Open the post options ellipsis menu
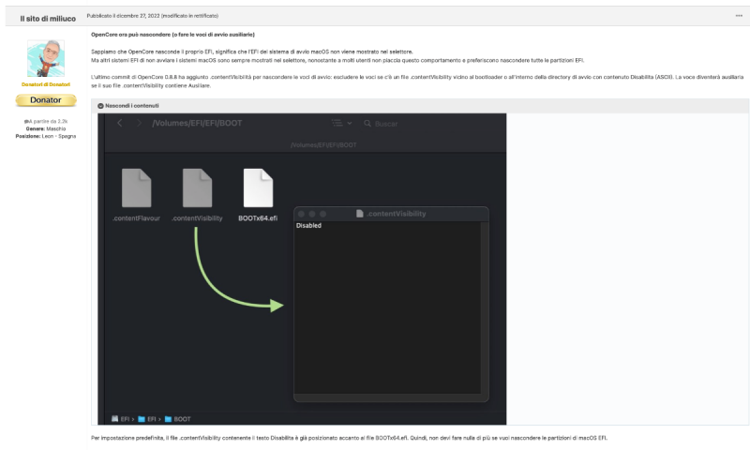Viewport: 750px width, 450px height. coord(739,16)
